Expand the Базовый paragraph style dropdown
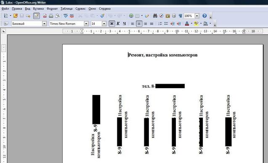Viewport: 268px width, 163px height. (x=44, y=24)
